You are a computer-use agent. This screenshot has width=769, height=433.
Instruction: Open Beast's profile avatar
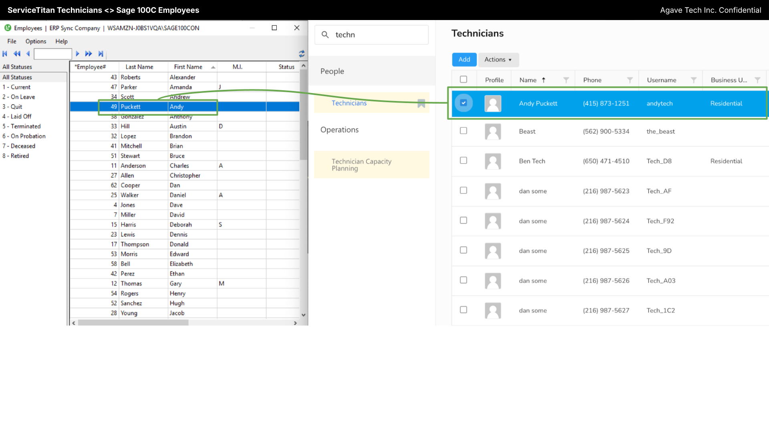click(493, 132)
